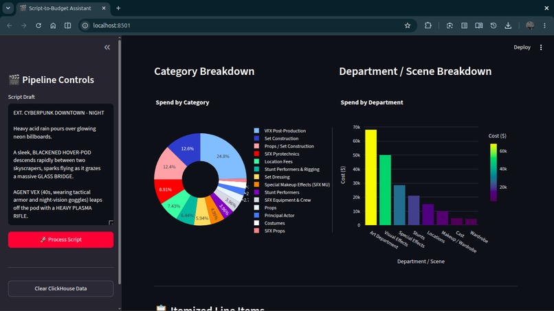Toggle Set Dressing legend entry
Viewport: 554px width, 311px height.
tap(272, 177)
